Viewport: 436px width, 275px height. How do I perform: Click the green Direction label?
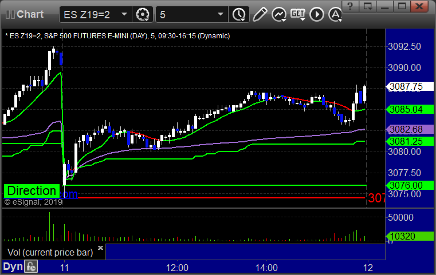coord(32,191)
